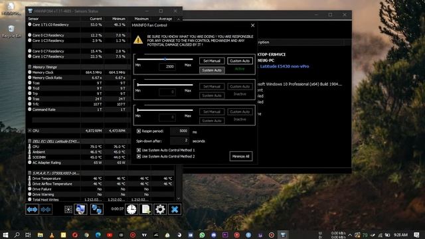Collapse the DELL EC Latitude sensor group
This screenshot has height=239, width=425.
point(29,141)
